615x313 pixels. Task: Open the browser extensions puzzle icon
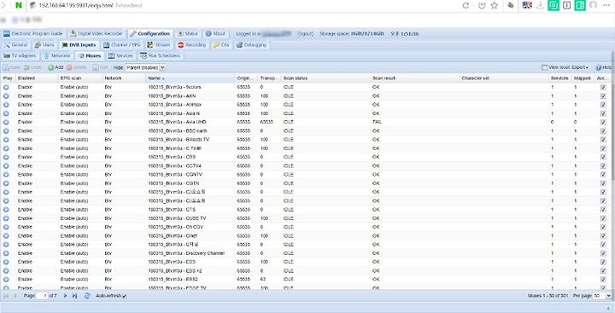coord(511,5)
